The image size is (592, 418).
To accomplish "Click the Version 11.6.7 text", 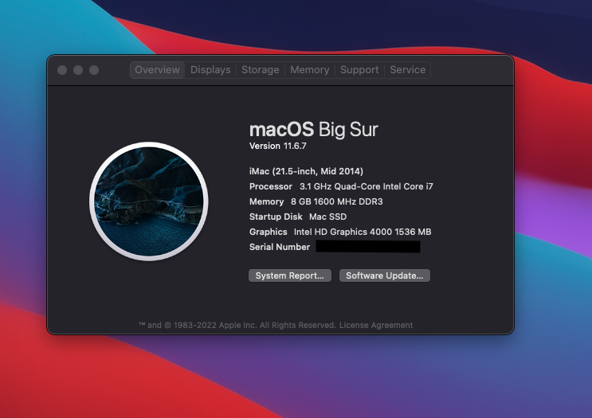I will [278, 146].
